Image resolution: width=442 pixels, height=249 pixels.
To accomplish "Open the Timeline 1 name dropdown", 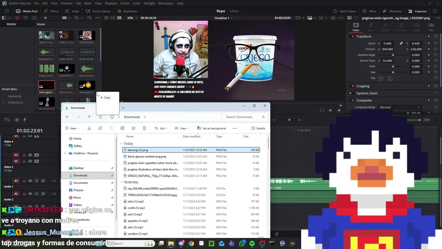I will pyautogui.click(x=223, y=18).
